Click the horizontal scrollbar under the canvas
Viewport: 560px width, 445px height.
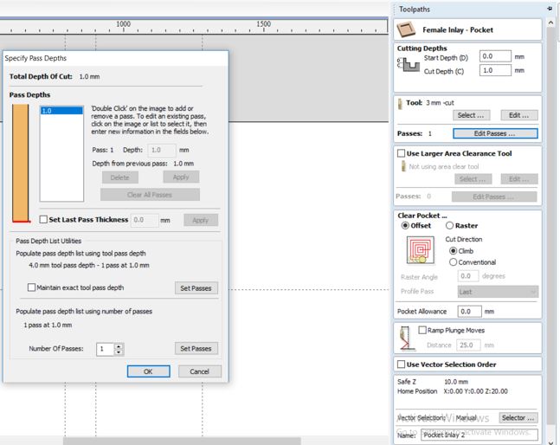(182, 441)
